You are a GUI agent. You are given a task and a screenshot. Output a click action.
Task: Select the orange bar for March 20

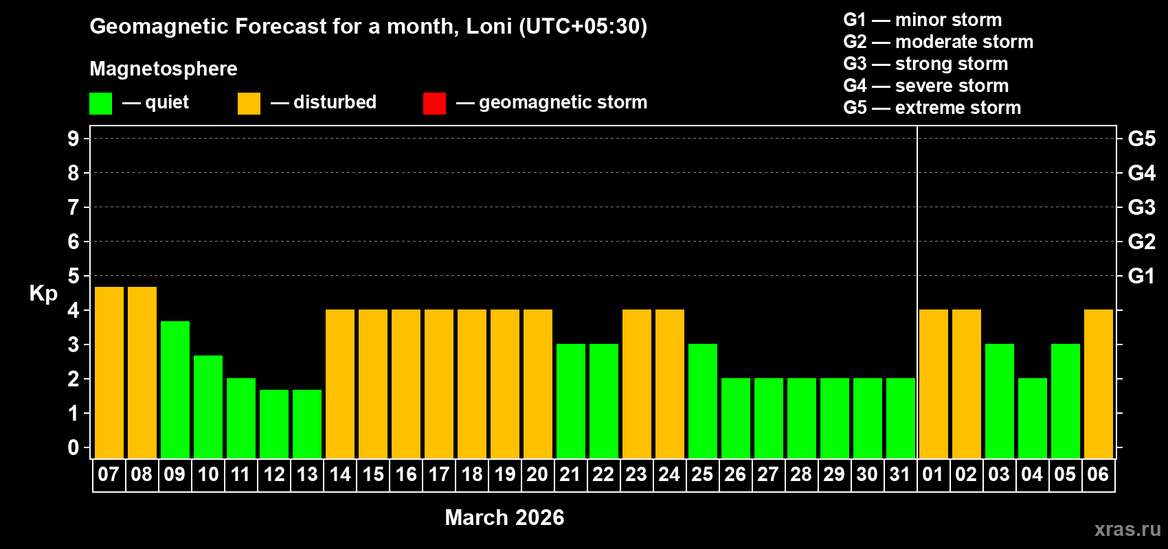click(538, 384)
